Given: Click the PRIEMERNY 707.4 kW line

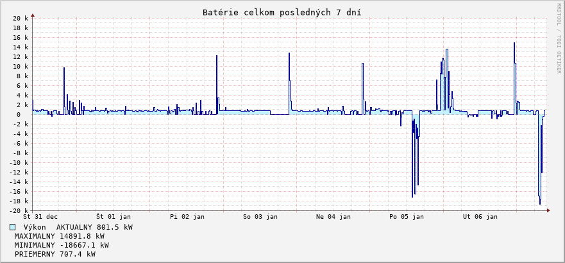Looking at the screenshot, I should click(55, 254).
